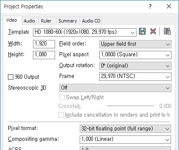This screenshot has height=150, width=179.
Task: Close the Project Properties dialog
Action: [x=169, y=6]
